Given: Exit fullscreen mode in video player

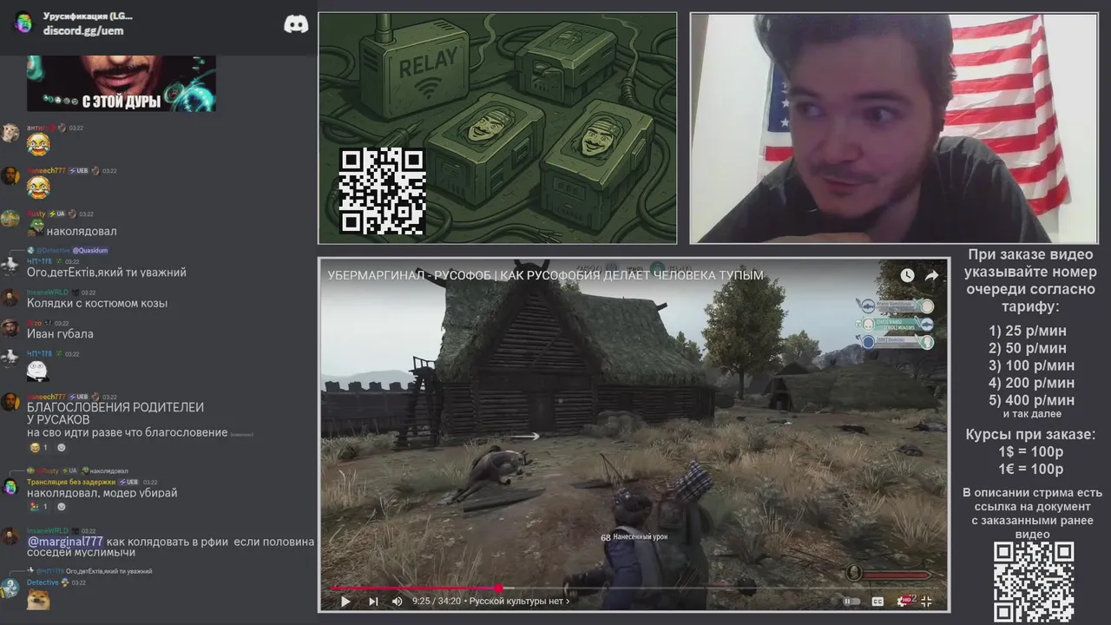Looking at the screenshot, I should pos(927,601).
